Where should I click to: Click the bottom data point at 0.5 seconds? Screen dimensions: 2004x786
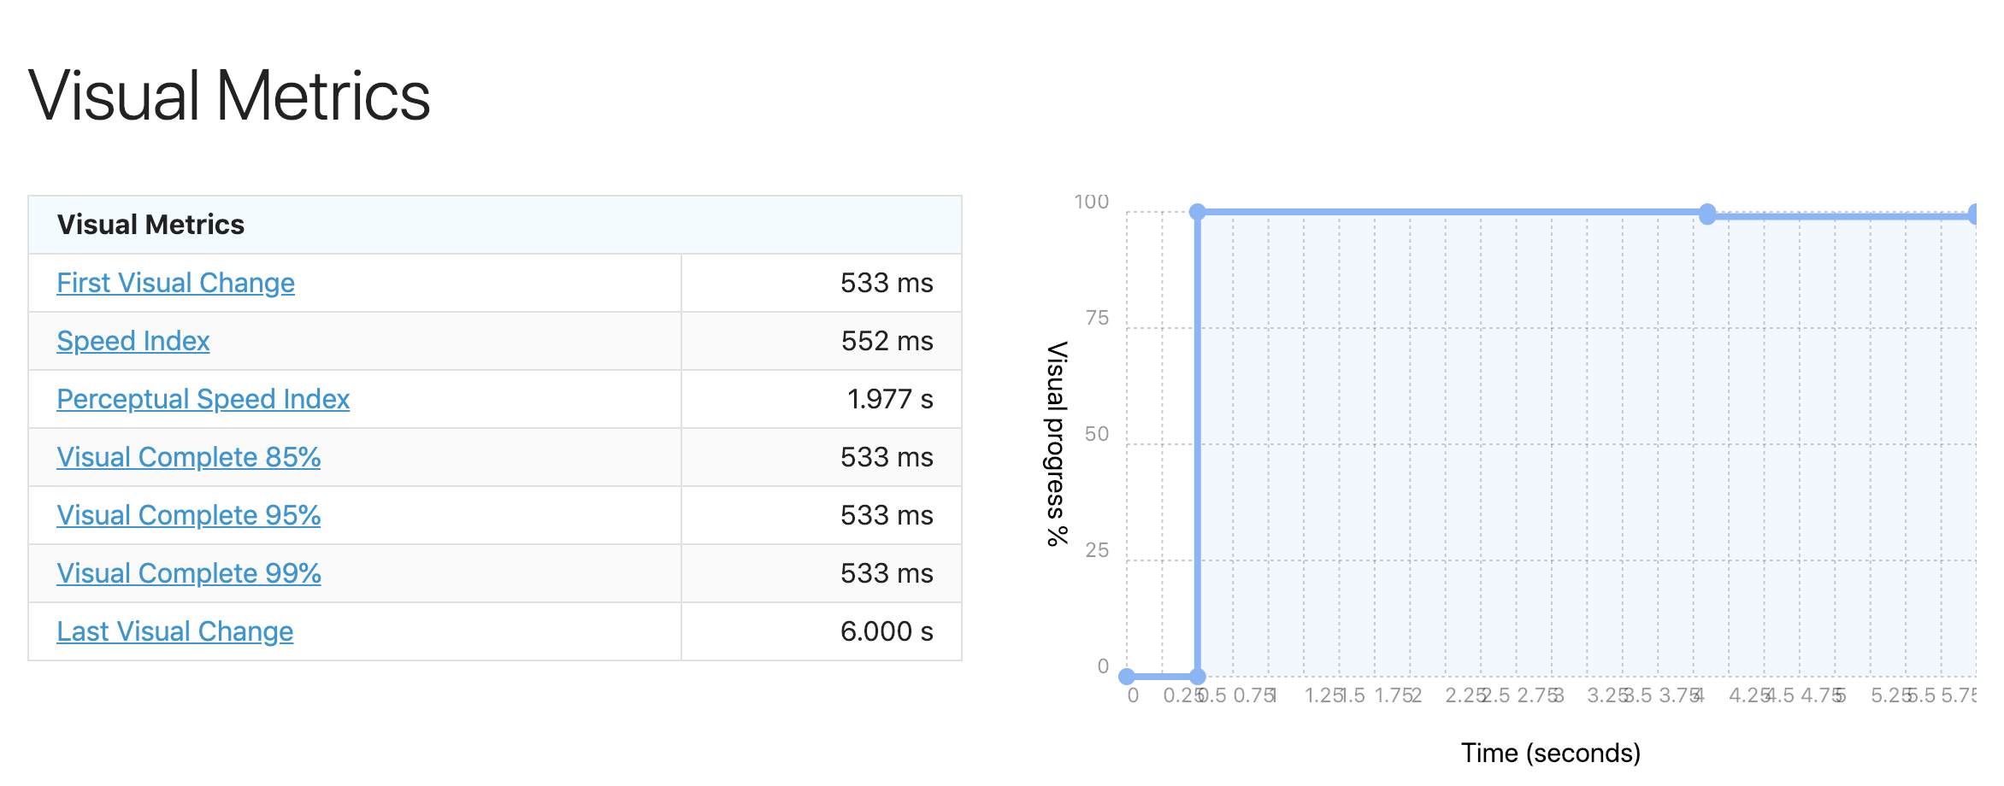click(x=1198, y=677)
